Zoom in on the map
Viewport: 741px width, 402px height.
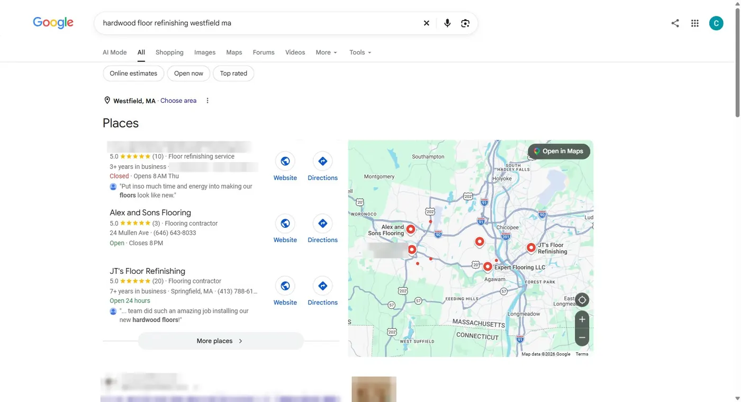point(582,319)
